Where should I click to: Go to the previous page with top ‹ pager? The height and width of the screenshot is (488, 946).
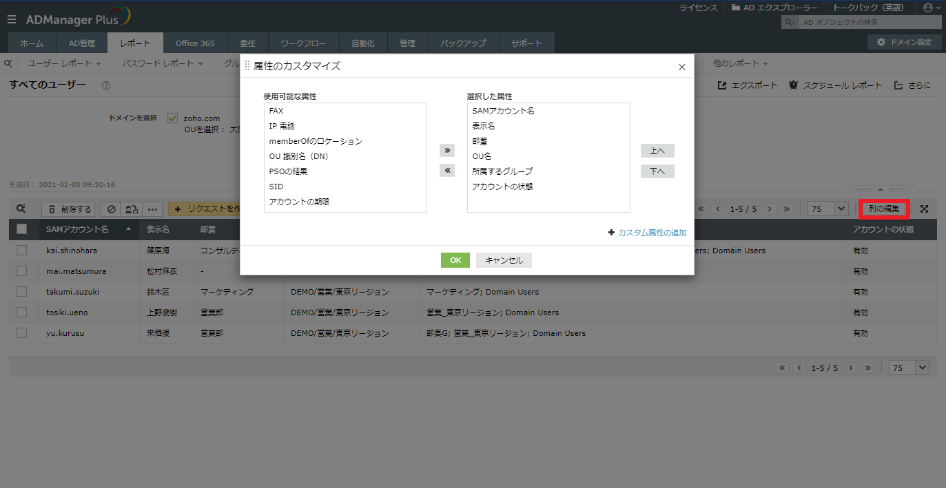(718, 209)
